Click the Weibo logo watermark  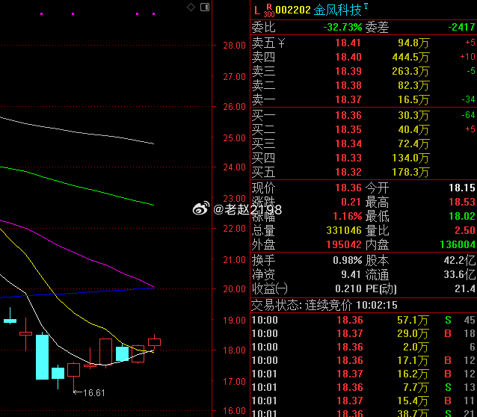[201, 208]
